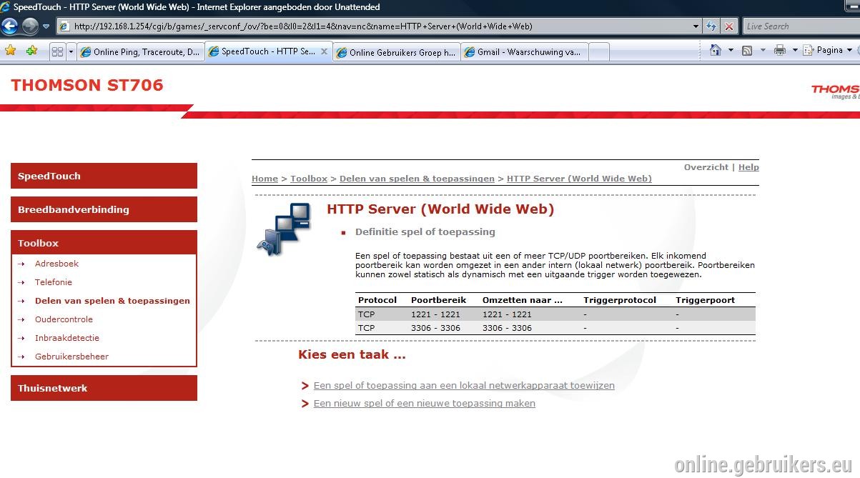Click the Kies een taak heading
860x478 pixels.
(352, 354)
